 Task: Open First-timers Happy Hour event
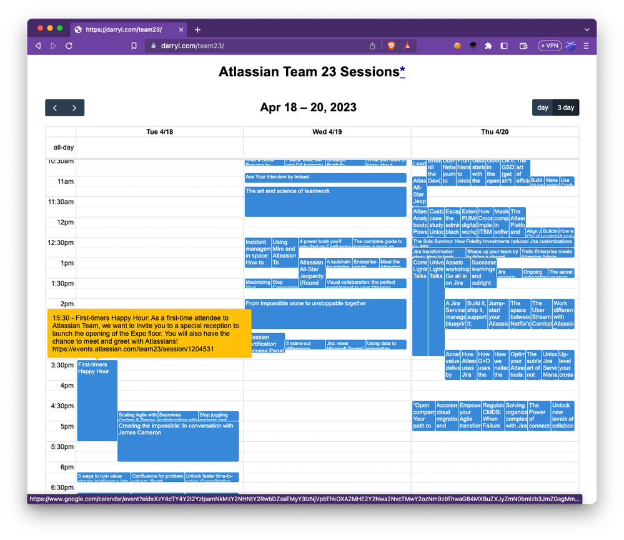coord(97,401)
